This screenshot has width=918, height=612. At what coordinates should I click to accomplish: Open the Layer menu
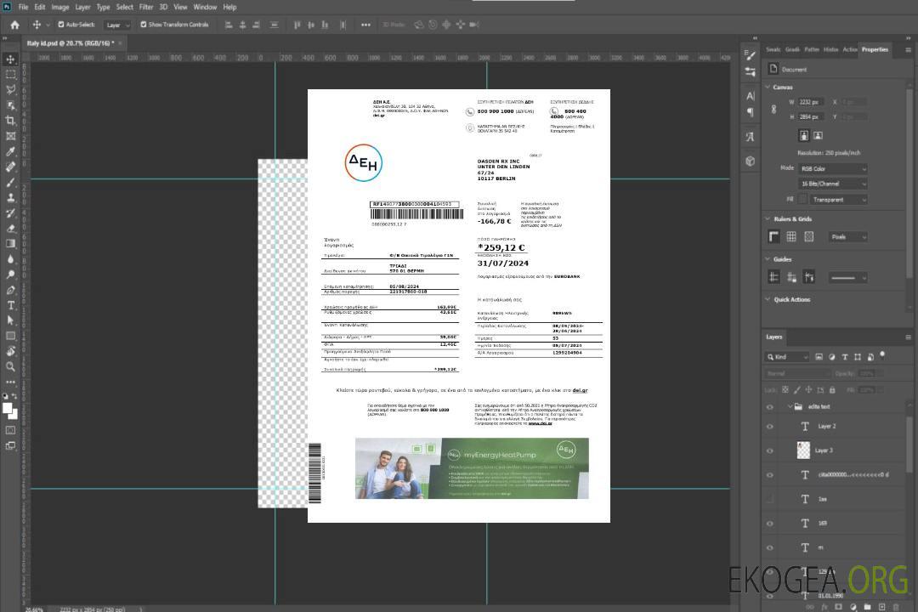point(82,7)
